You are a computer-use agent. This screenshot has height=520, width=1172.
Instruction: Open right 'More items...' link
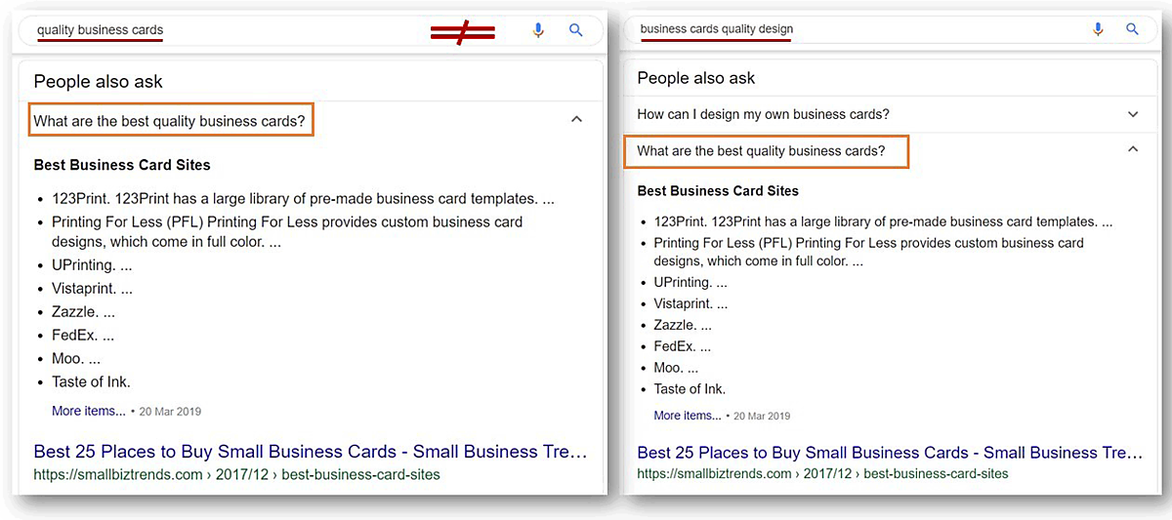point(688,416)
